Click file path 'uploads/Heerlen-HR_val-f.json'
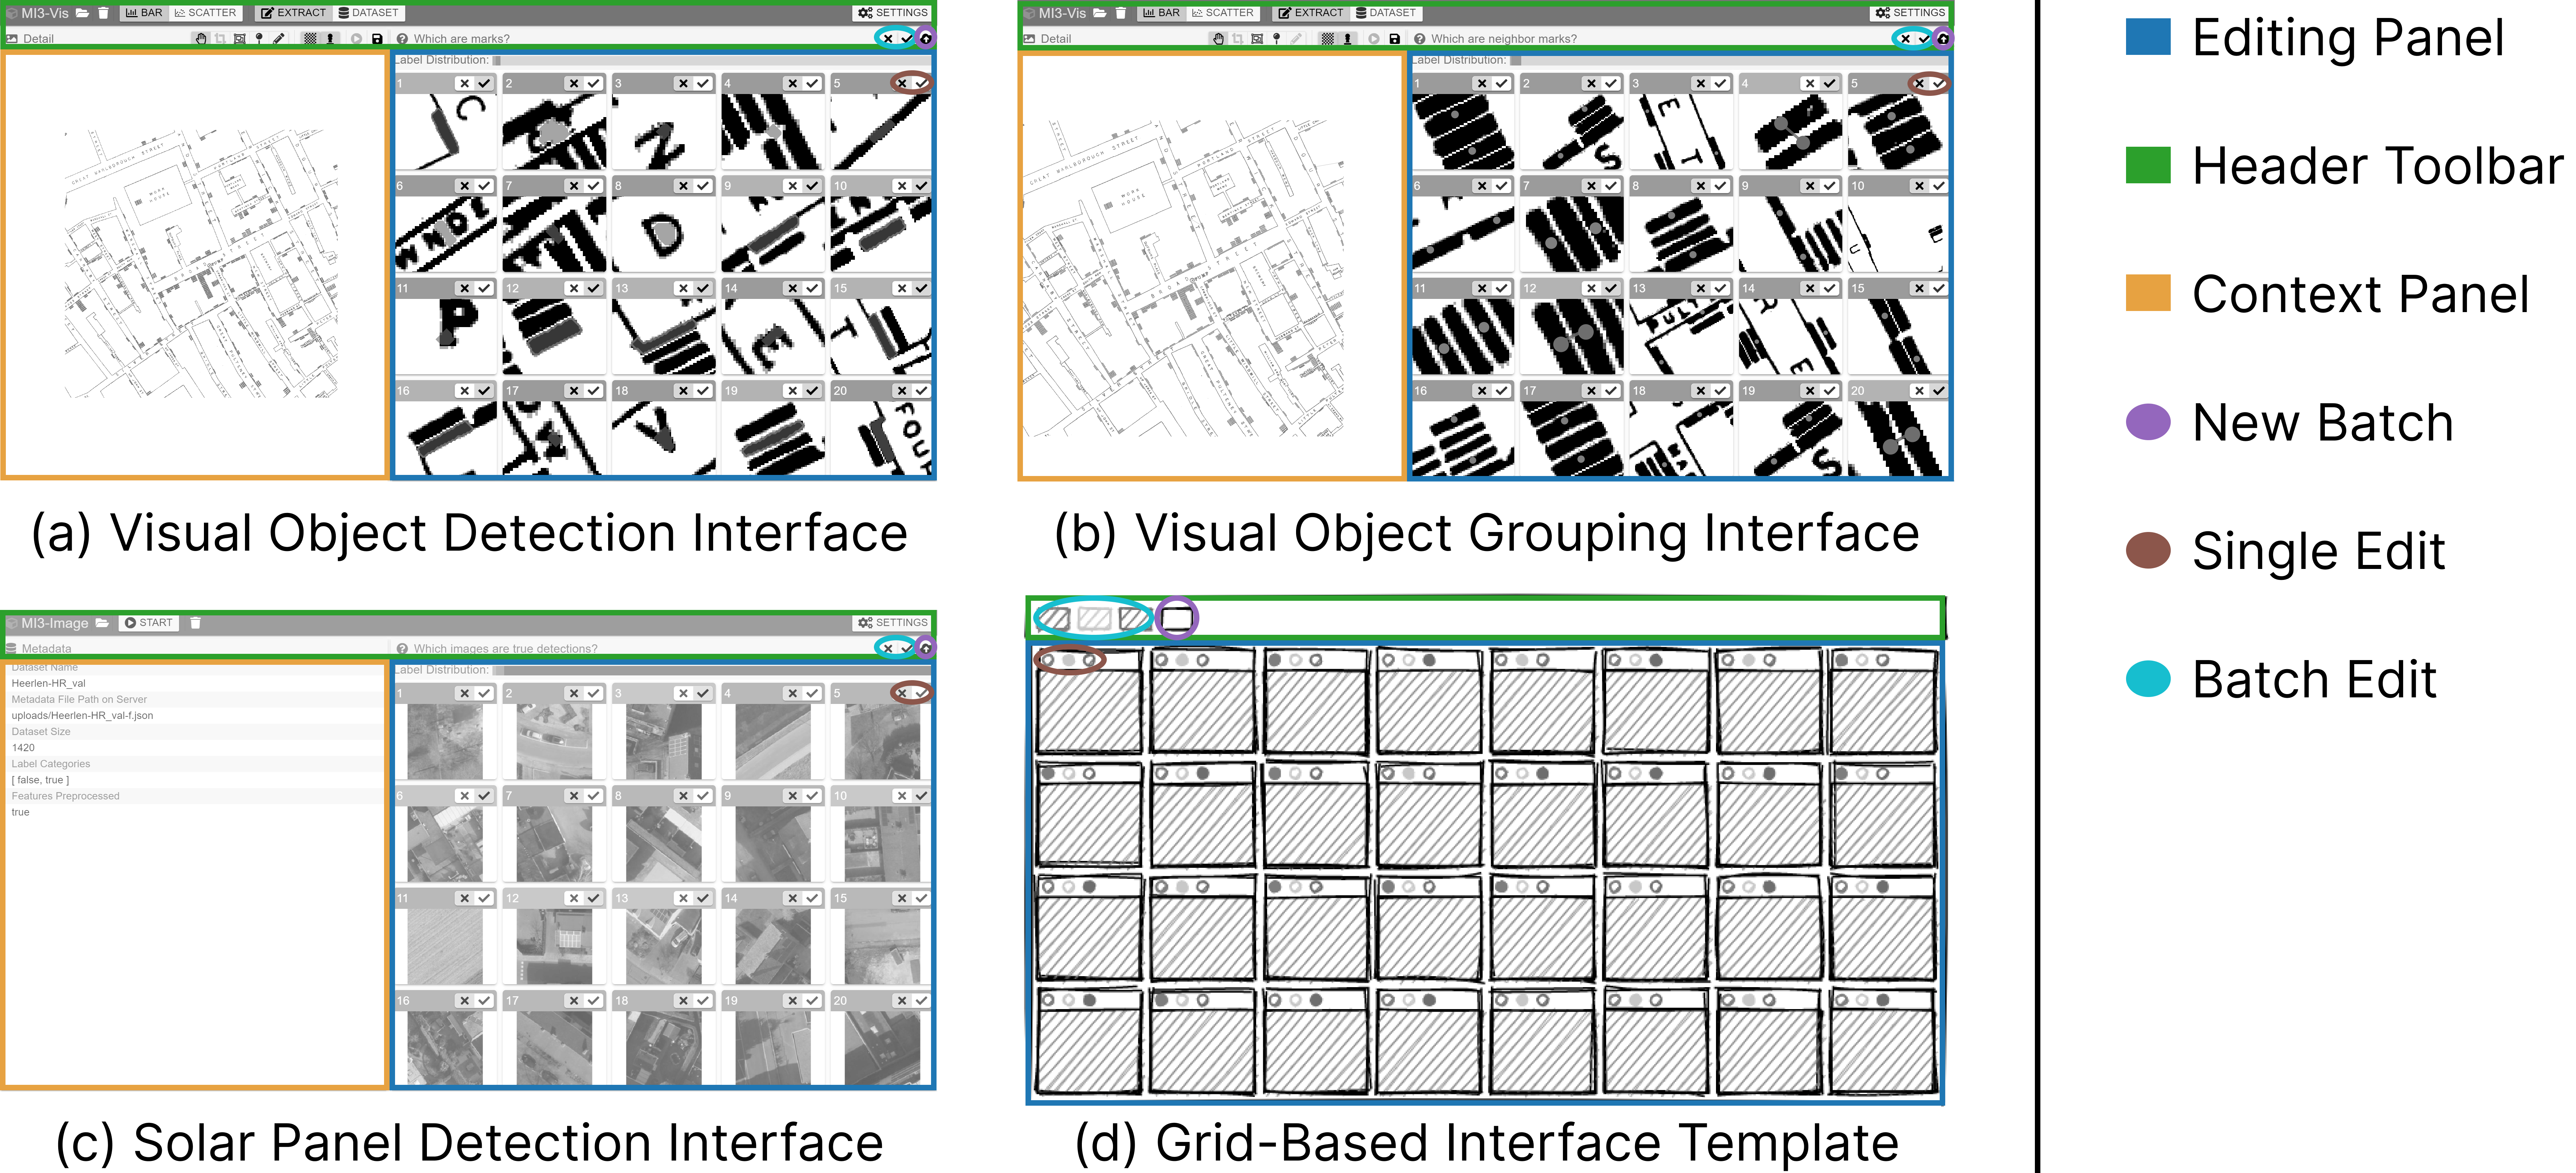This screenshot has width=2576, height=1173. click(82, 715)
